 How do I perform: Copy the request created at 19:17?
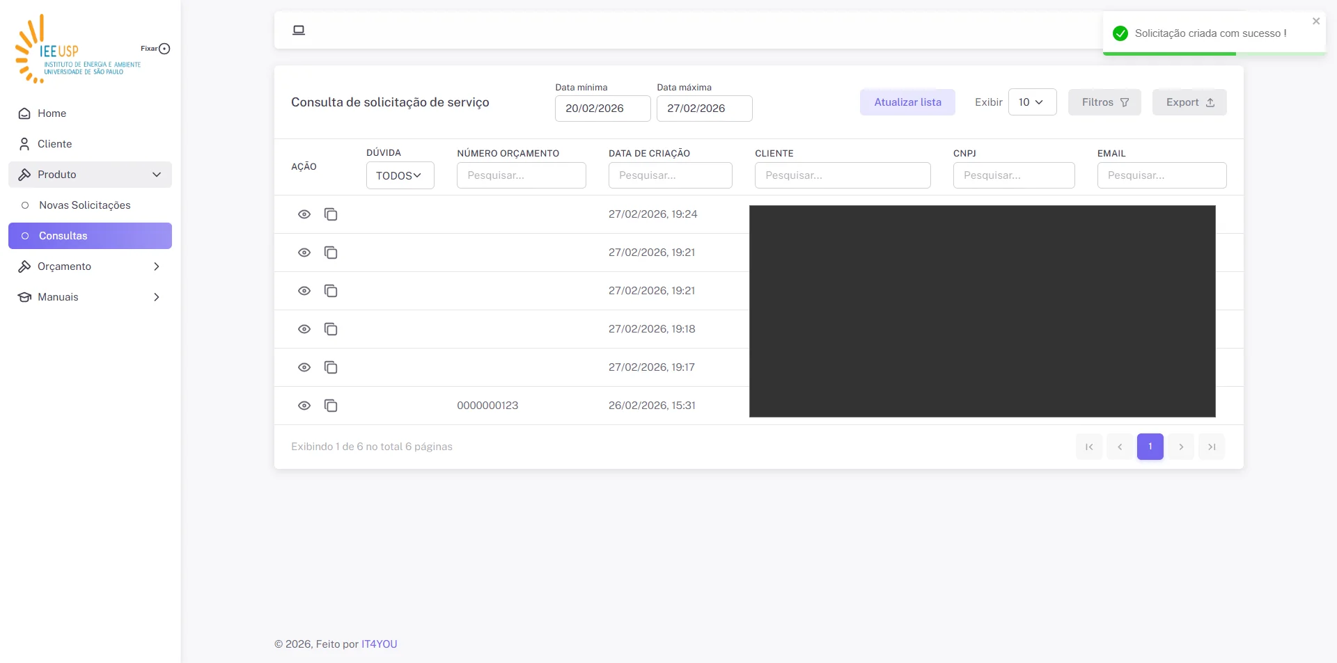[x=331, y=367]
